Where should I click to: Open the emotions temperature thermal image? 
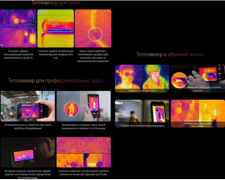click(198, 113)
